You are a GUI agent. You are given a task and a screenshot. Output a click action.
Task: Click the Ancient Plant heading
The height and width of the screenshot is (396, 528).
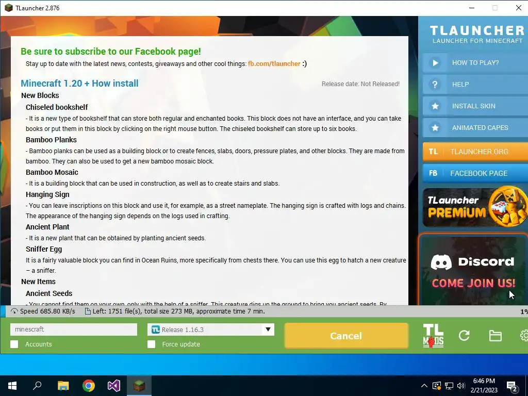click(47, 227)
